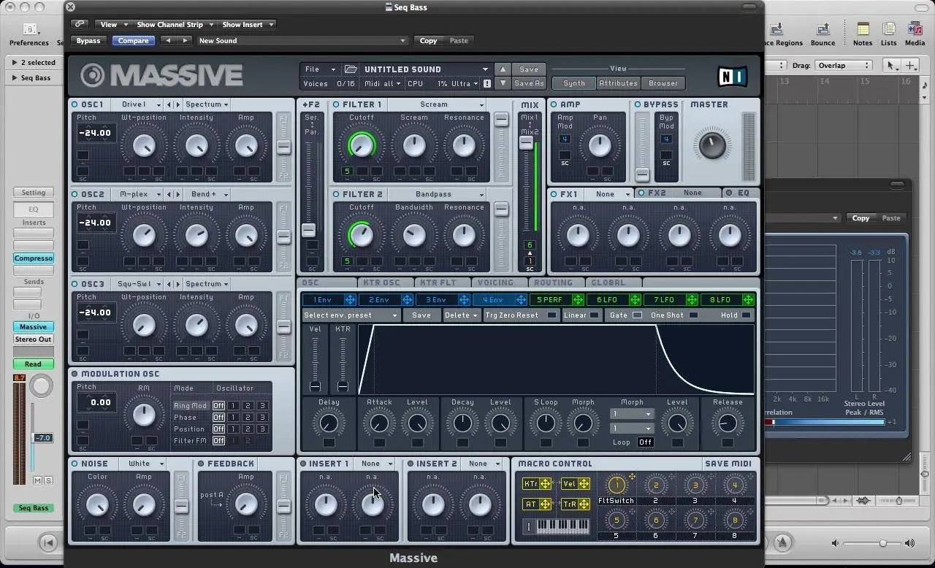Click the 1 Env modulation cross handle
Viewport: 935px width, 568px height.
pos(350,300)
